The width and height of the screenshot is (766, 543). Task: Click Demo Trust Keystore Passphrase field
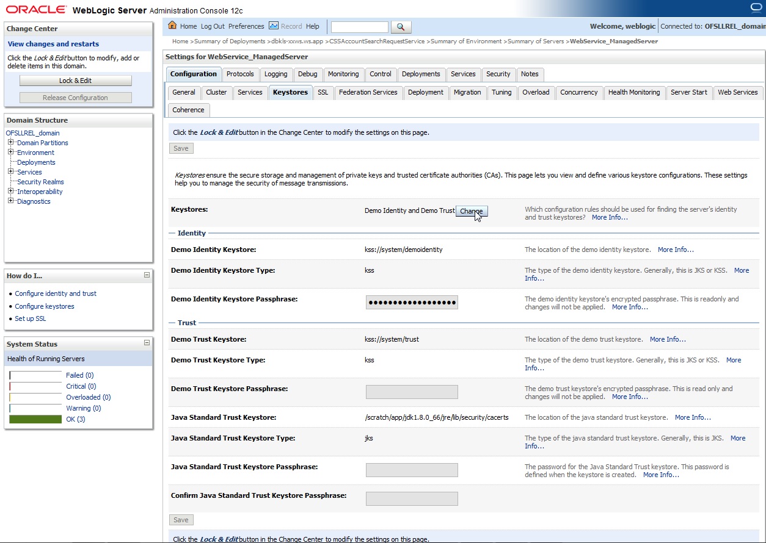point(412,392)
